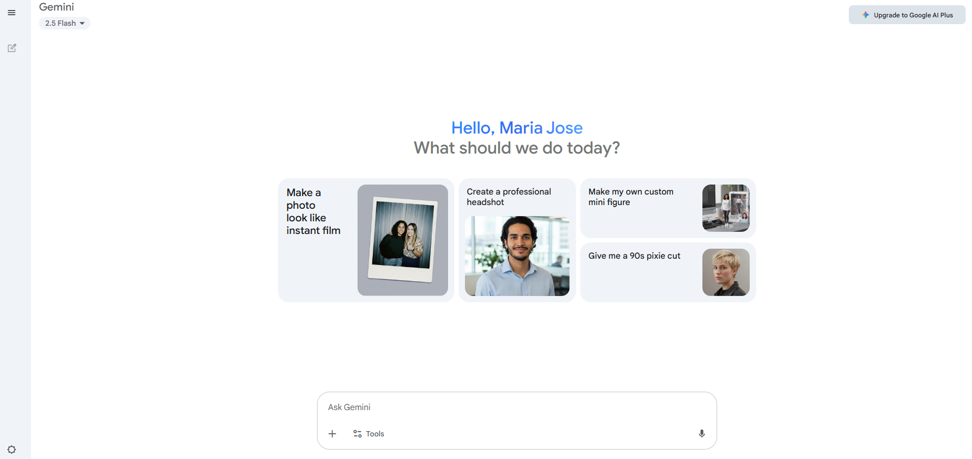Click the Gemini title at top left
Screen dimensions: 972x459
[x=56, y=7]
